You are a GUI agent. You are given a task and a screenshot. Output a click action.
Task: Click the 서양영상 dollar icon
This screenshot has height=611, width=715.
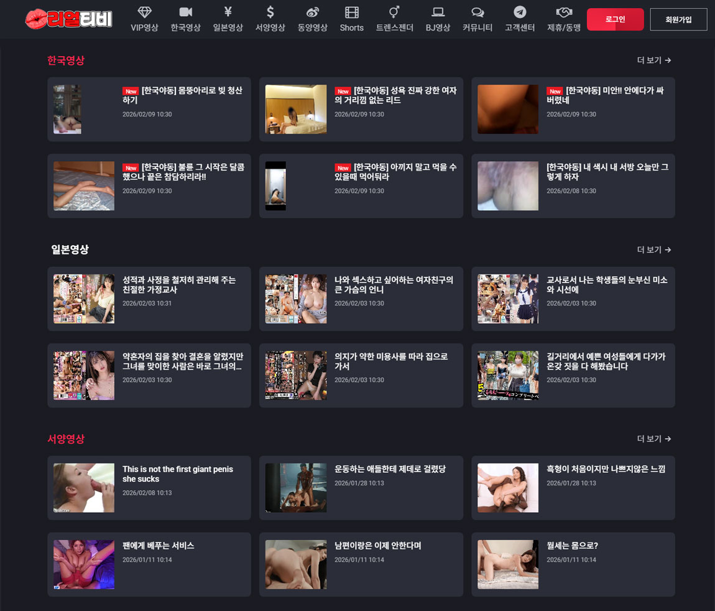270,12
